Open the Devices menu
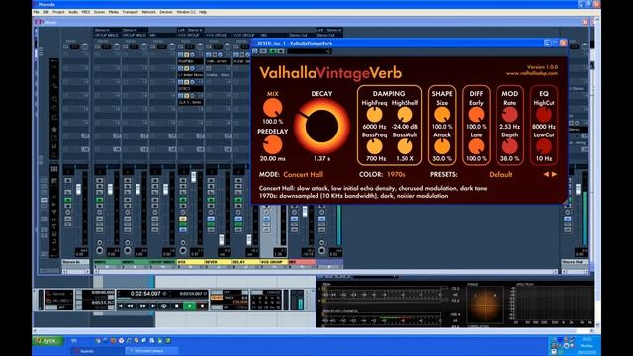This screenshot has width=633, height=356. [166, 12]
